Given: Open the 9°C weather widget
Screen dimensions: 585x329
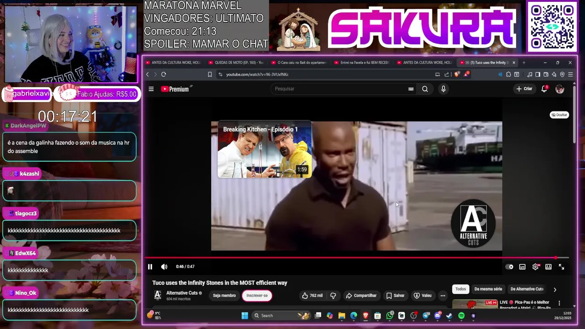Looking at the screenshot, I should (x=154, y=315).
